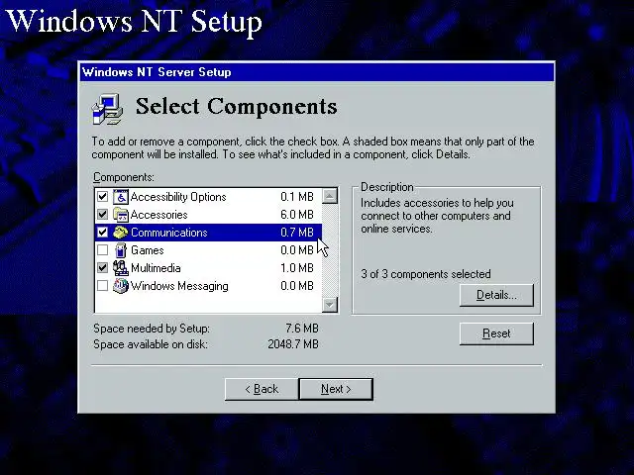Image resolution: width=634 pixels, height=475 pixels.
Task: Enable the Games checkbox
Action: click(103, 250)
